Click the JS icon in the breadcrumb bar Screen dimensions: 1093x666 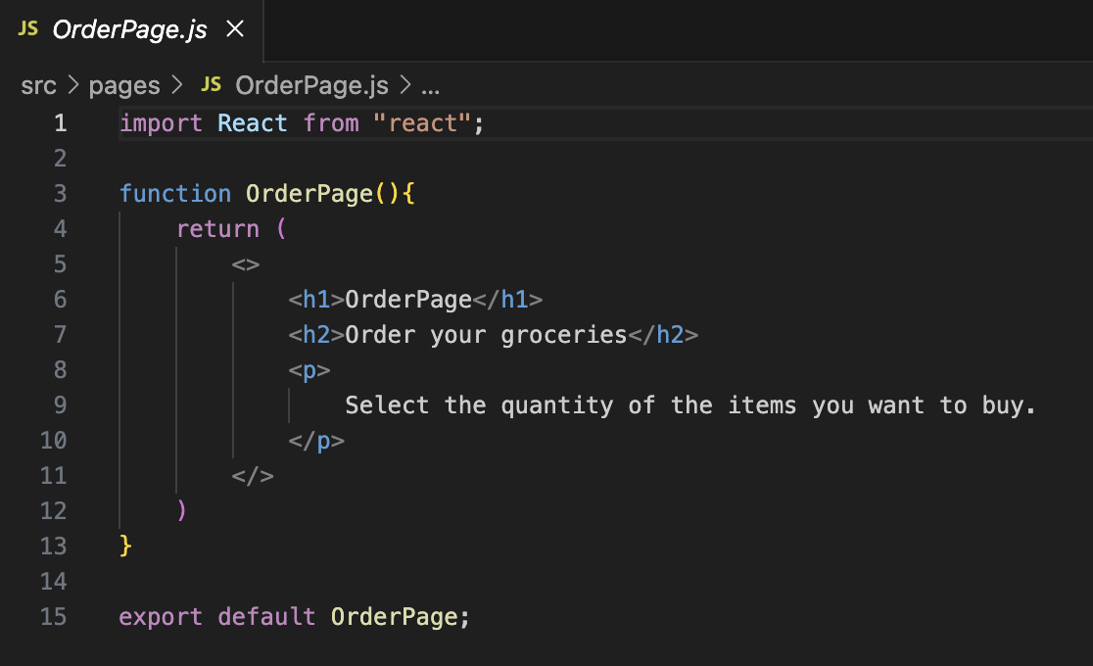211,85
